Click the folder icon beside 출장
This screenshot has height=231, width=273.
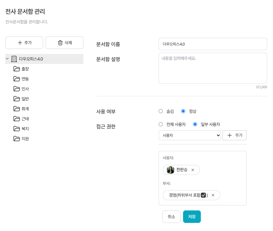pos(17,69)
